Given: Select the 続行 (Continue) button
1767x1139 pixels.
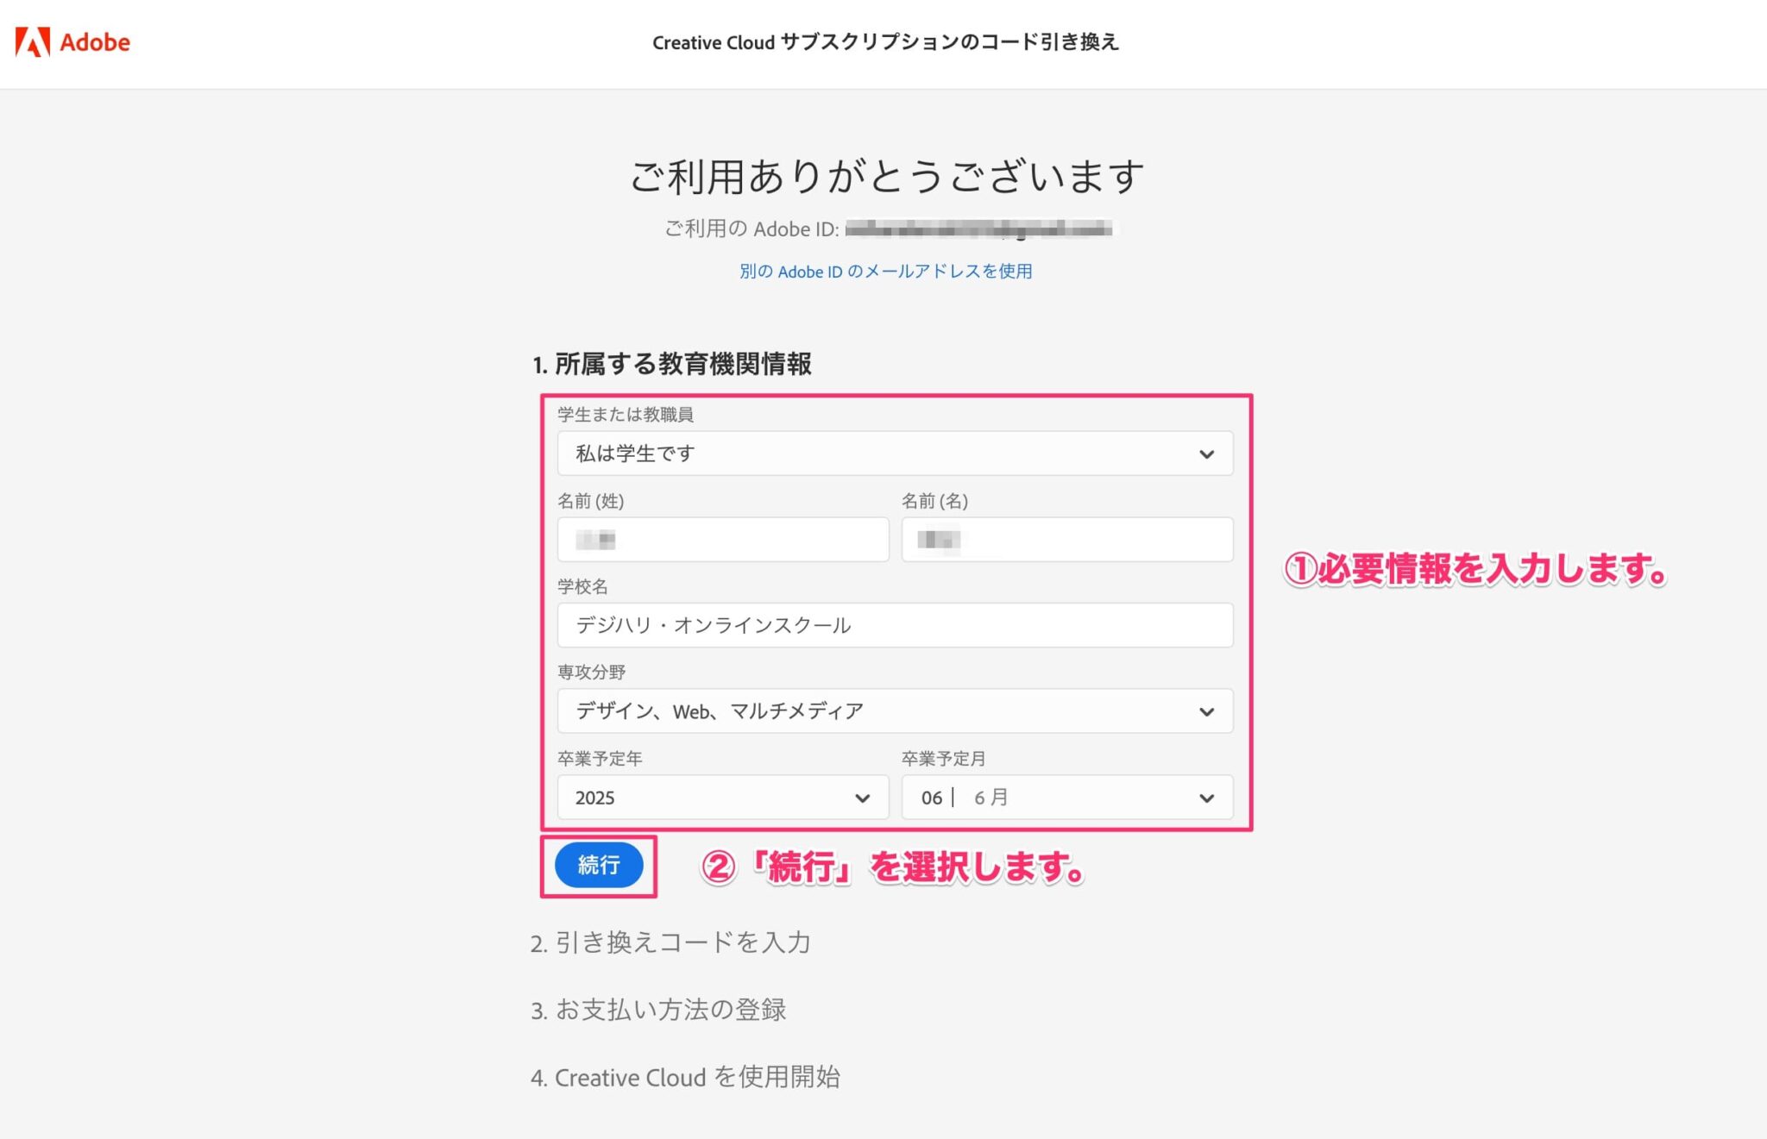Looking at the screenshot, I should (599, 867).
